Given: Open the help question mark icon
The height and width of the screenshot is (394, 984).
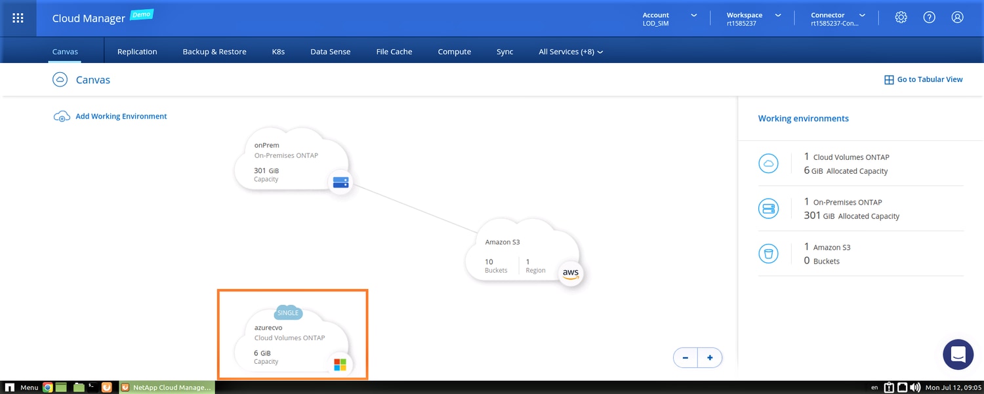Looking at the screenshot, I should click(930, 18).
